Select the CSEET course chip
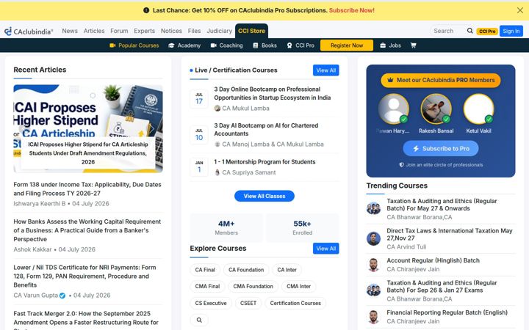The image size is (529, 330). coord(248,303)
